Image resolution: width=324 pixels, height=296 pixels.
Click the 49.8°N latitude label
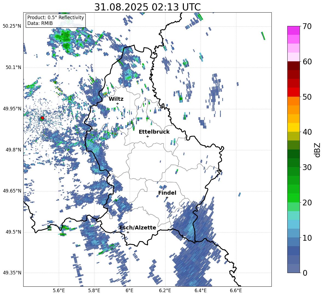pyautogui.click(x=13, y=150)
